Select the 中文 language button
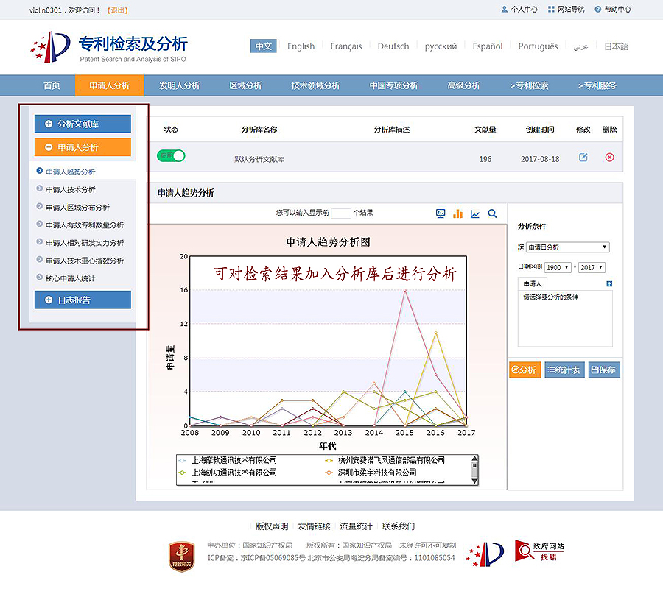Image resolution: width=663 pixels, height=597 pixels. click(264, 46)
